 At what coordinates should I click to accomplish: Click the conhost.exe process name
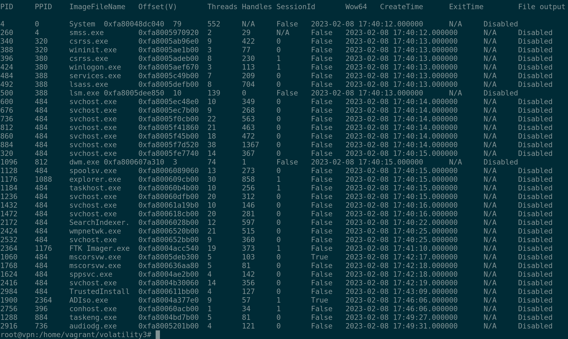(x=93, y=309)
